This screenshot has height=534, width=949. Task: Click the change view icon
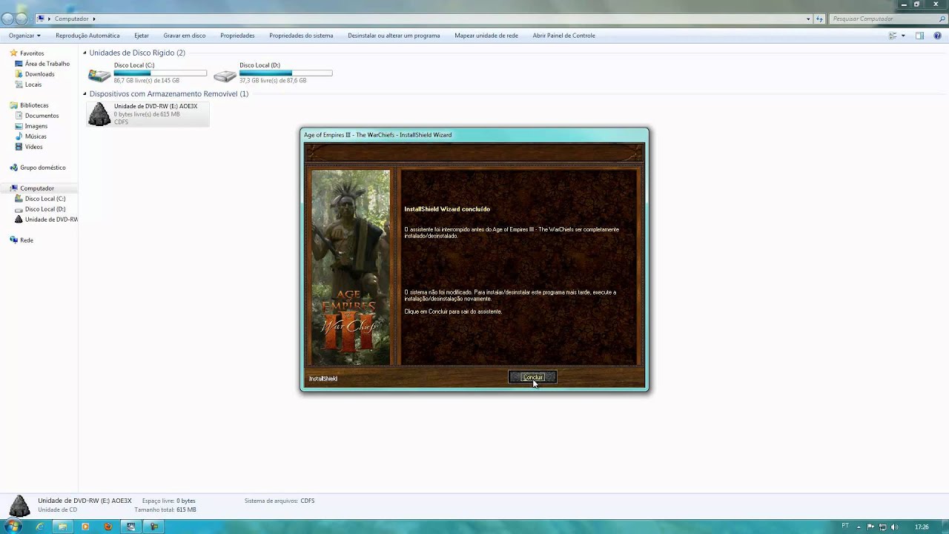[x=893, y=36]
